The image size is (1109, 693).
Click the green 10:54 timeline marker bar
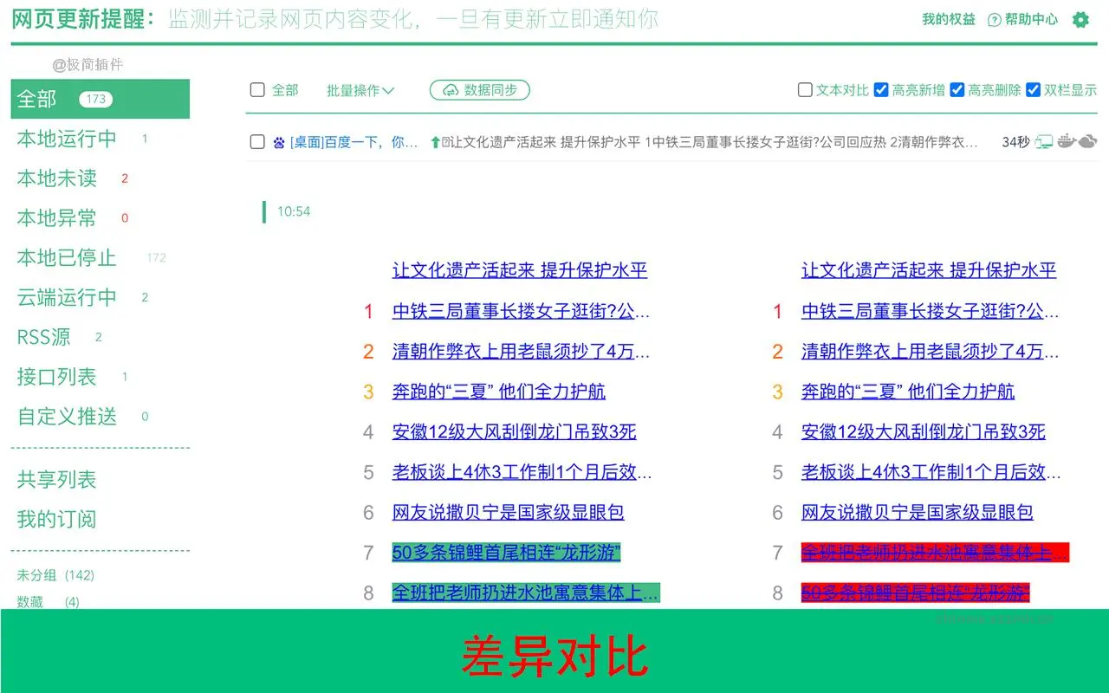(x=265, y=210)
